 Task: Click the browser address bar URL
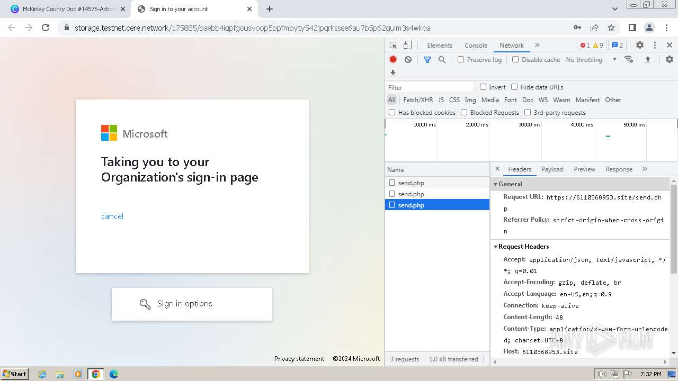click(252, 28)
